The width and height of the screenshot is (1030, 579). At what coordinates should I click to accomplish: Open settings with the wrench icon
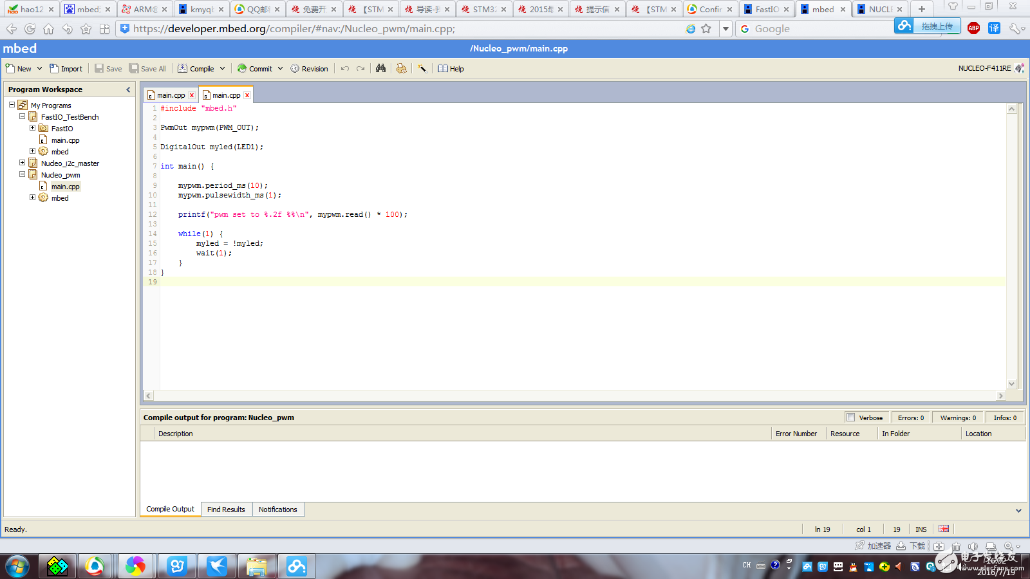coord(422,68)
